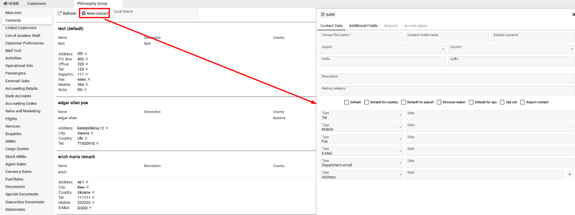
Task: Focus the Contact first name field
Action: coord(361,37)
